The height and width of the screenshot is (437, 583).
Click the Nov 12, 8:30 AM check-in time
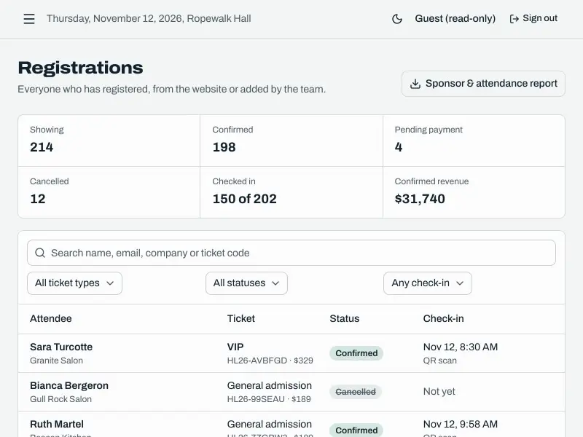461,347
